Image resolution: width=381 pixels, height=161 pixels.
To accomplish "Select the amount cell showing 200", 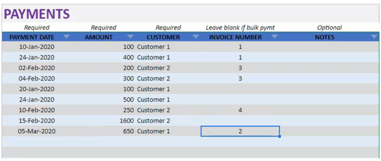I will (103, 68).
